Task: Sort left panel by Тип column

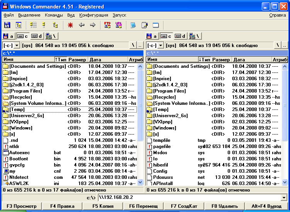Action: (x=60, y=59)
